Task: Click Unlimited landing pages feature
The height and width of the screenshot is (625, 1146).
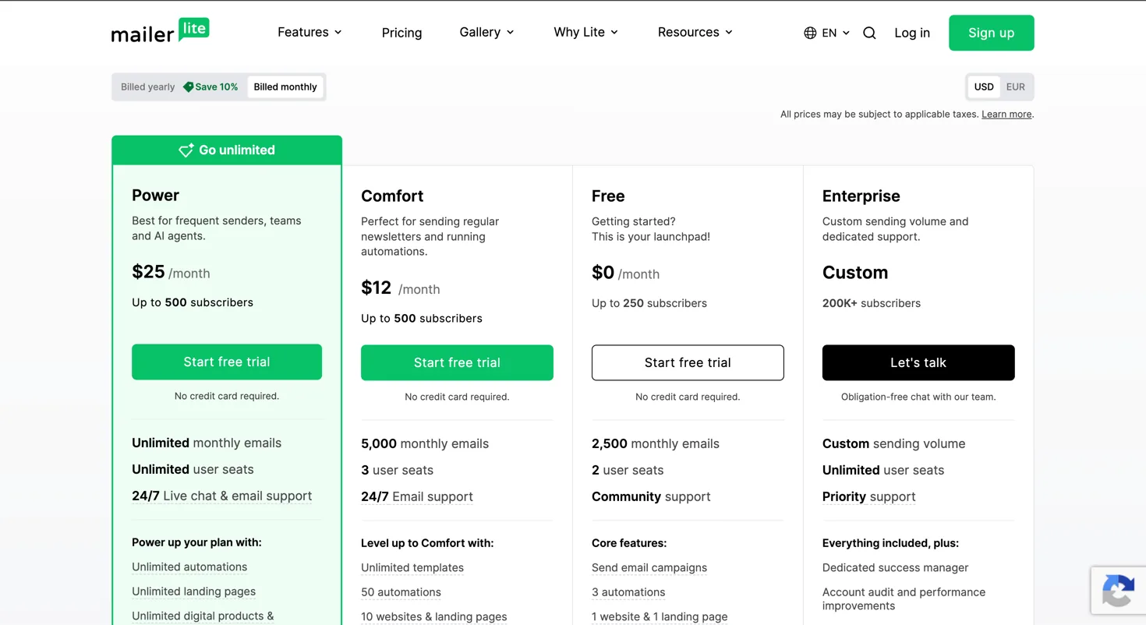Action: [x=193, y=591]
